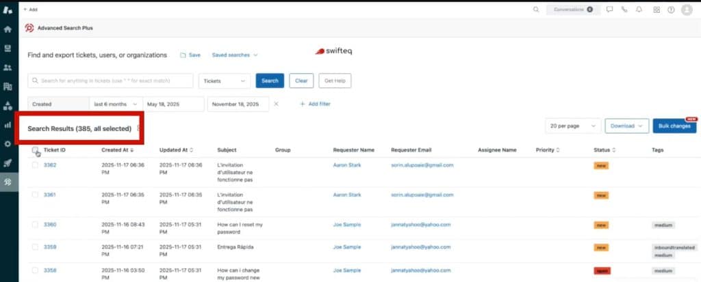The width and height of the screenshot is (701, 282).
Task: Click the May 18, 2025 start date field
Action: pos(173,104)
